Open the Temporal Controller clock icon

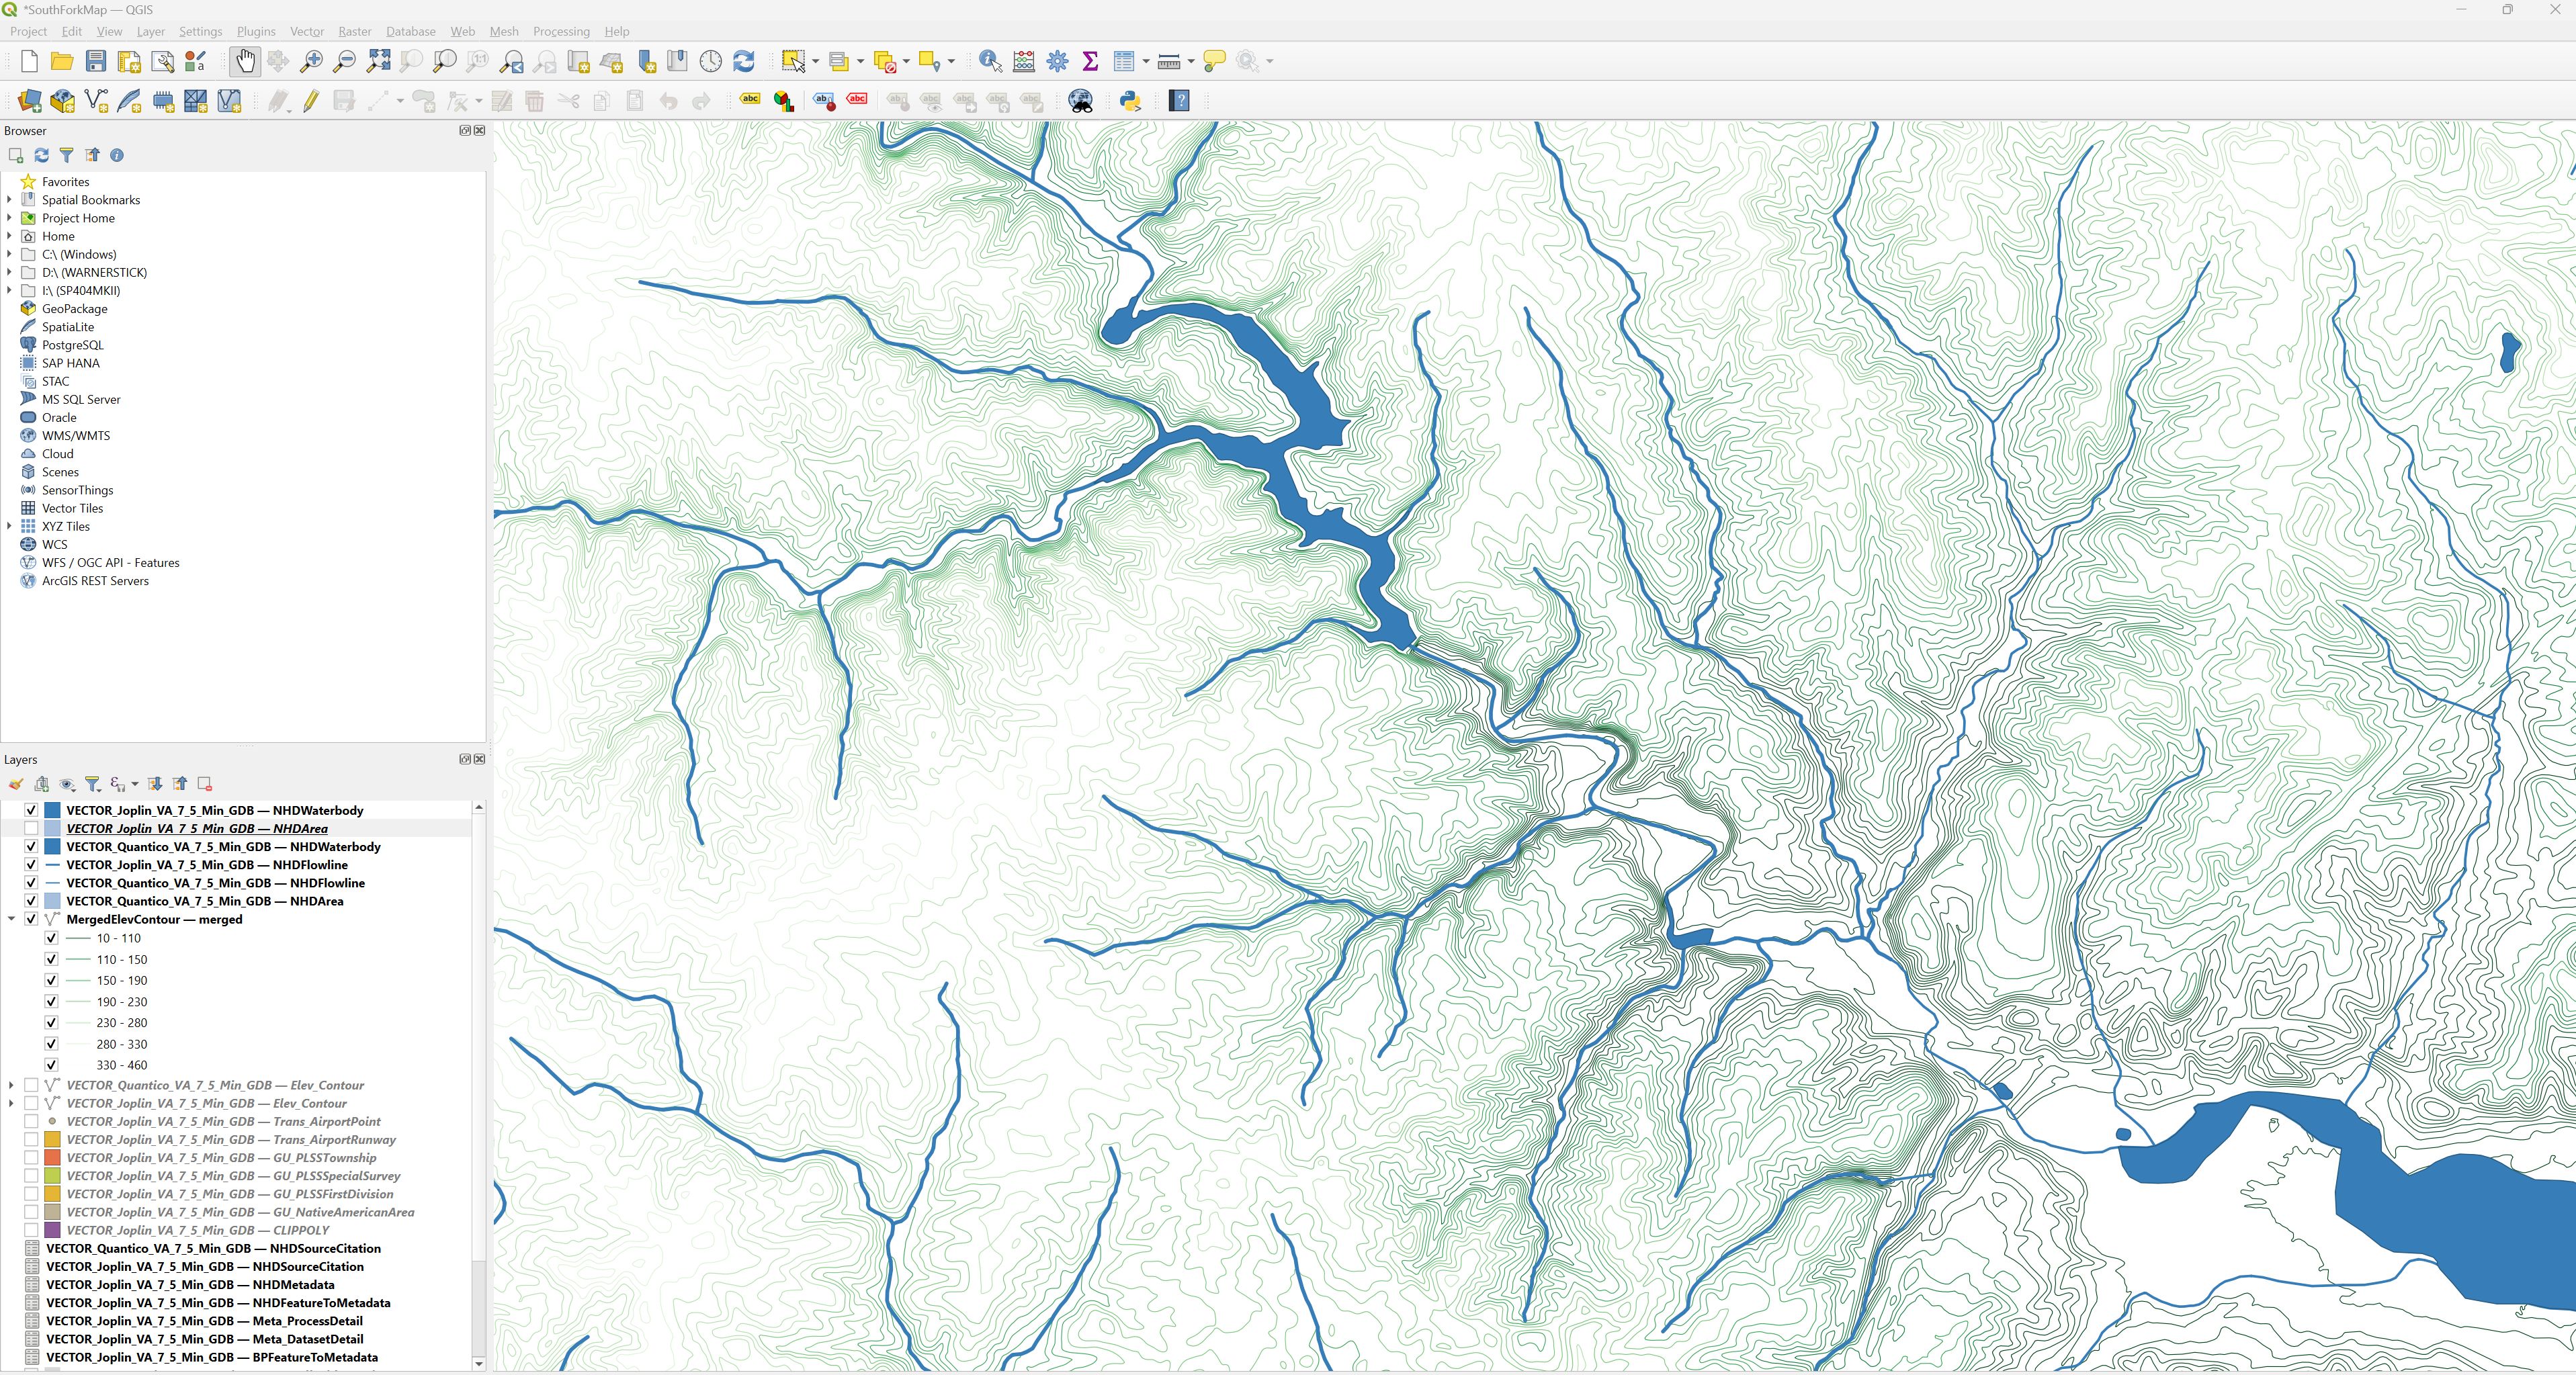point(710,62)
